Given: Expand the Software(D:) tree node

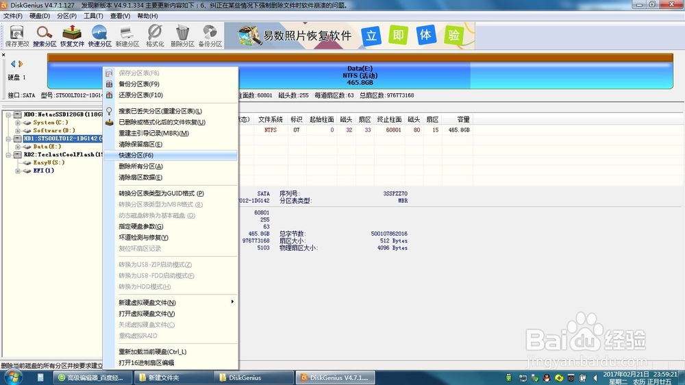Looking at the screenshot, I should tap(18, 131).
